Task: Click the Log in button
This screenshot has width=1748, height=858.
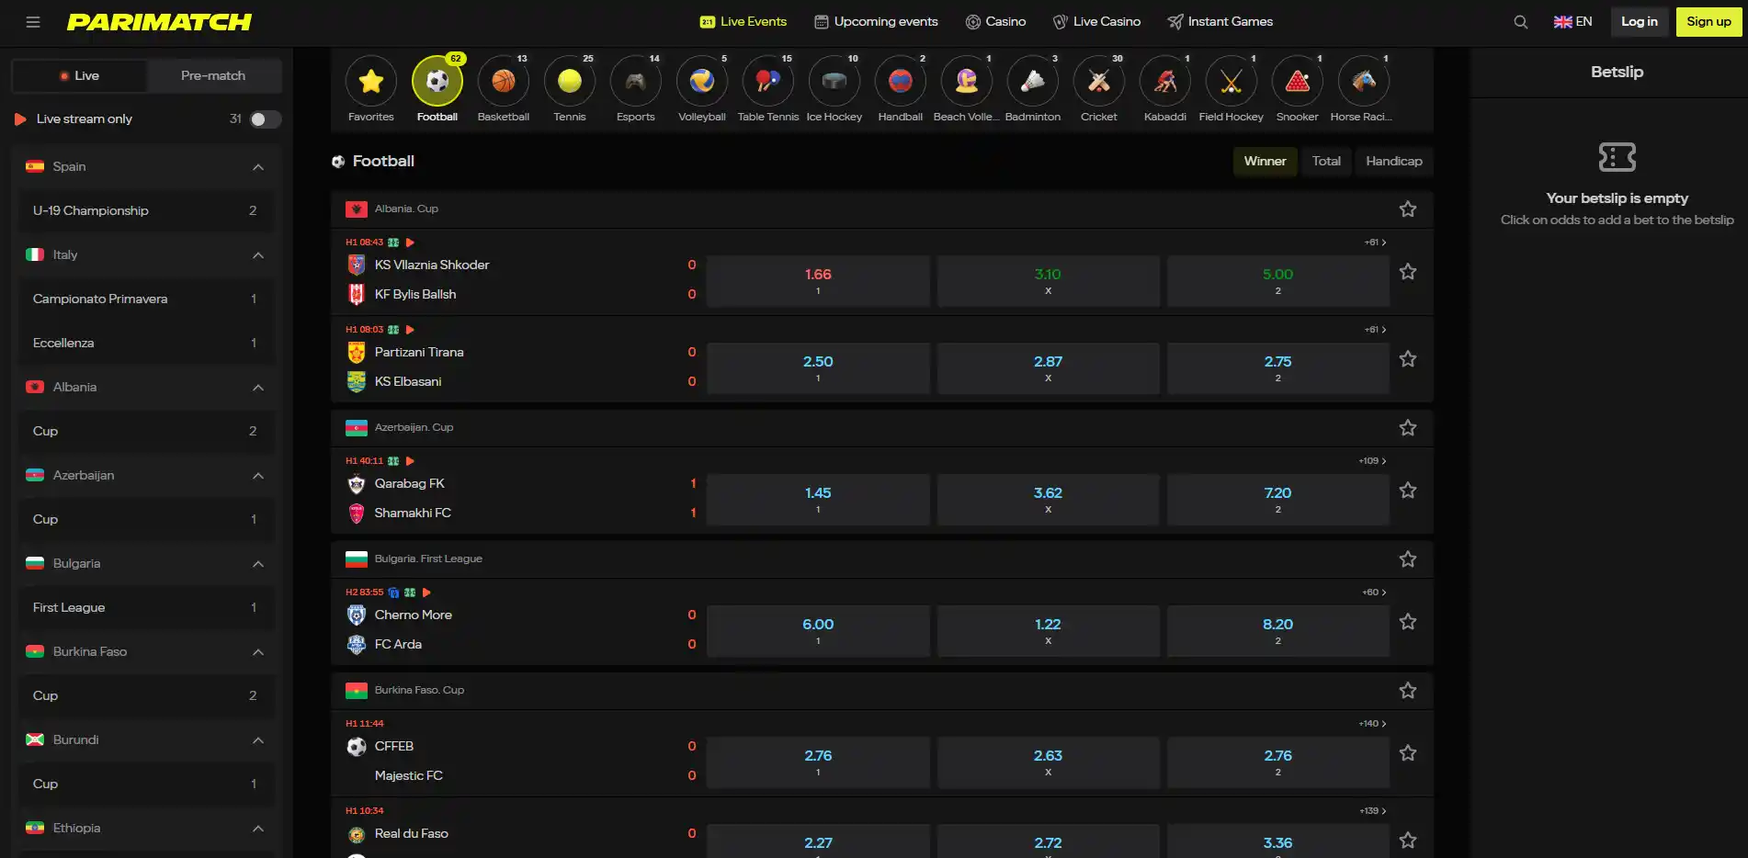Action: pyautogui.click(x=1639, y=22)
